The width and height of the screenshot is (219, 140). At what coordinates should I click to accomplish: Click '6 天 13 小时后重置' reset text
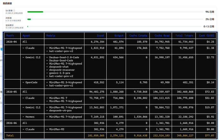click(13, 21)
